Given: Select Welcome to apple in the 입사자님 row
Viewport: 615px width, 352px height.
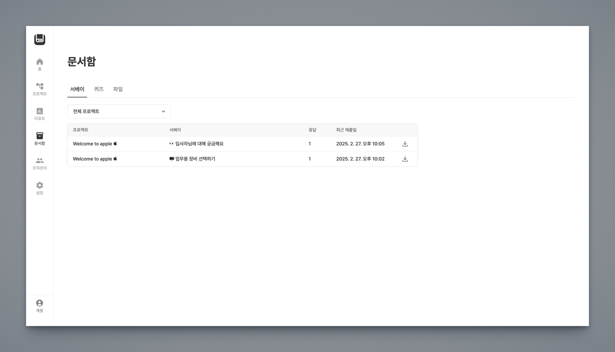Looking at the screenshot, I should (x=95, y=144).
